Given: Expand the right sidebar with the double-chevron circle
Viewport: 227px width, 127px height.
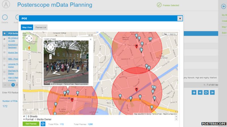Looking at the screenshot, I should pyautogui.click(x=224, y=6).
